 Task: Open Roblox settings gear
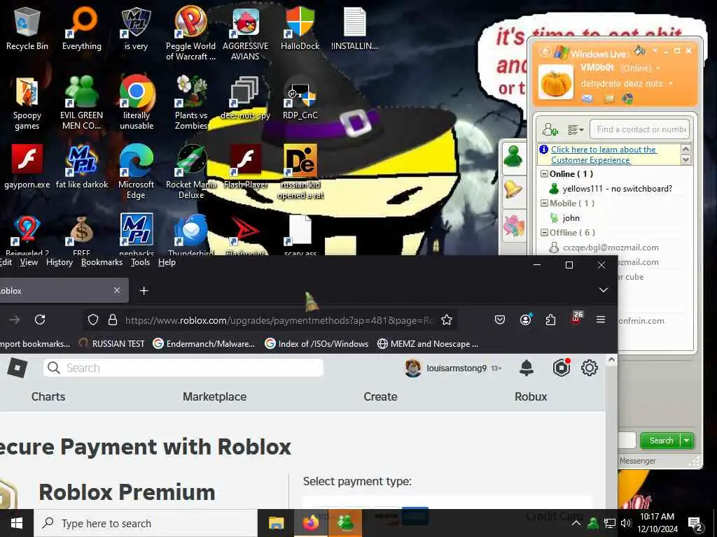pos(590,368)
